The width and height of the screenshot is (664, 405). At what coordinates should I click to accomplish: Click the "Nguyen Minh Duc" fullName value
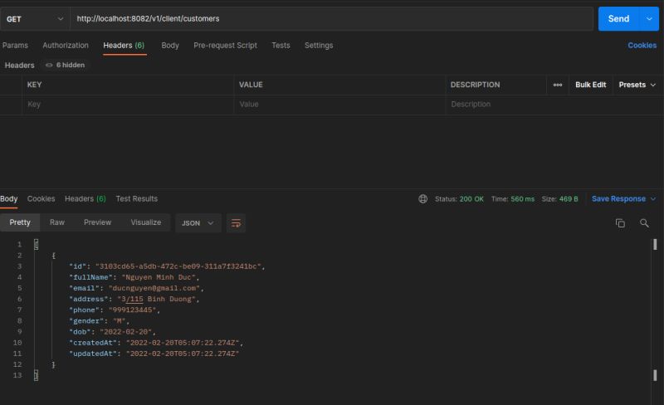pos(159,277)
